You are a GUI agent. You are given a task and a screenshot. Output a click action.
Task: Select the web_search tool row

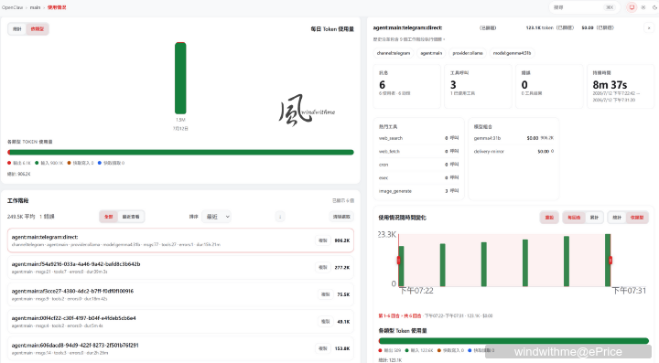click(x=418, y=138)
